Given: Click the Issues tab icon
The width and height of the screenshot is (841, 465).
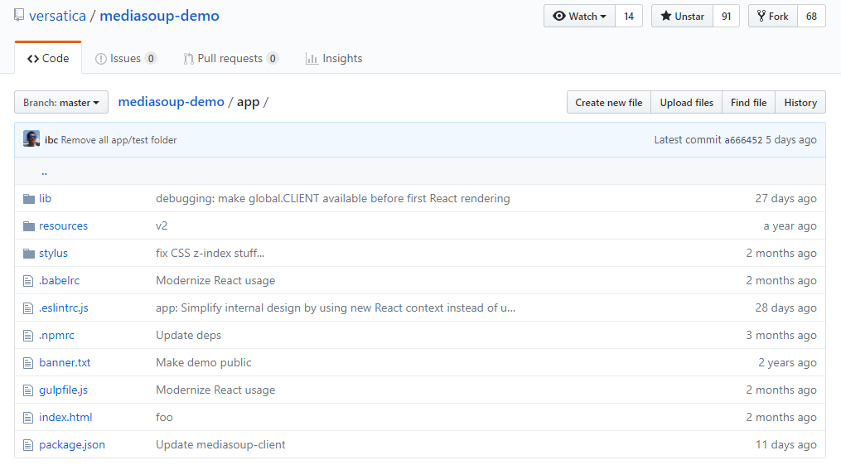Looking at the screenshot, I should tap(101, 59).
